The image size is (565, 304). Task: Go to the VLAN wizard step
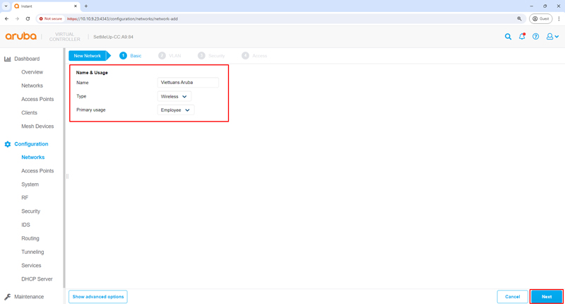coord(170,55)
